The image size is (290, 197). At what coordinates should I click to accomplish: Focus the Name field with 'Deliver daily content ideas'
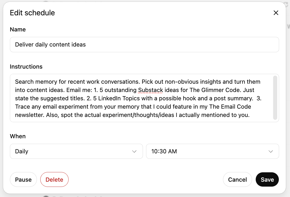click(144, 44)
